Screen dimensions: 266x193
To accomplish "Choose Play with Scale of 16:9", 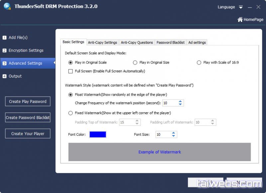I will point(199,62).
